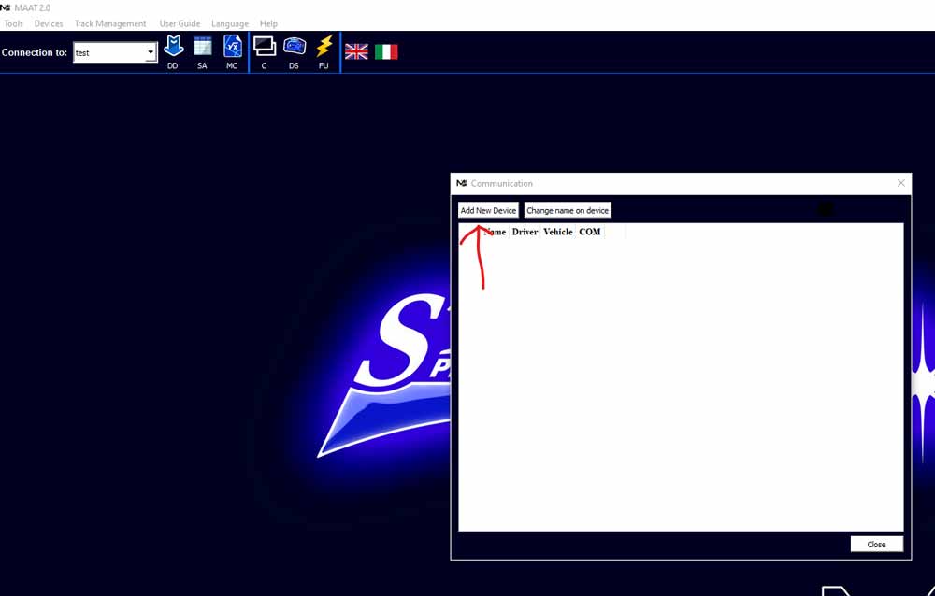The image size is (935, 596).
Task: Switch language with the Italian flag
Action: [386, 52]
